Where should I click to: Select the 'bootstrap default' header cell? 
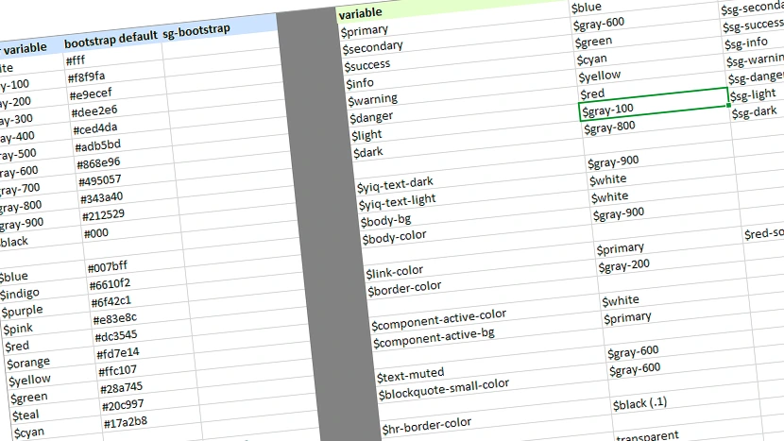point(110,40)
